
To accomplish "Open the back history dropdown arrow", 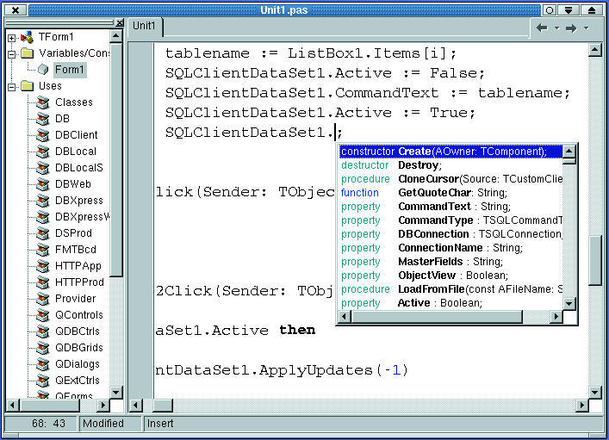I will [556, 28].
